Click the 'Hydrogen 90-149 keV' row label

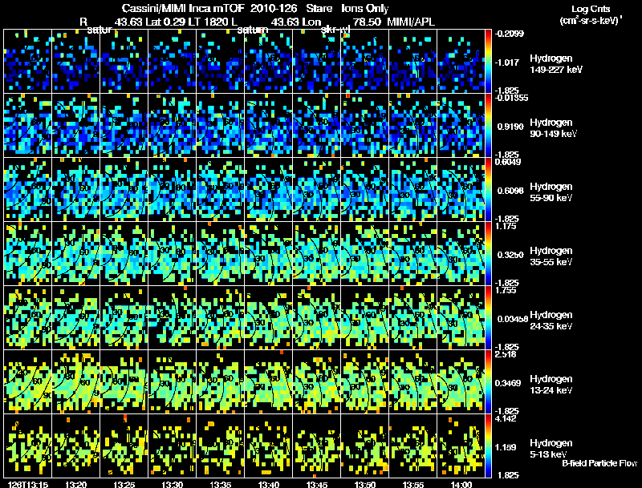point(553,128)
